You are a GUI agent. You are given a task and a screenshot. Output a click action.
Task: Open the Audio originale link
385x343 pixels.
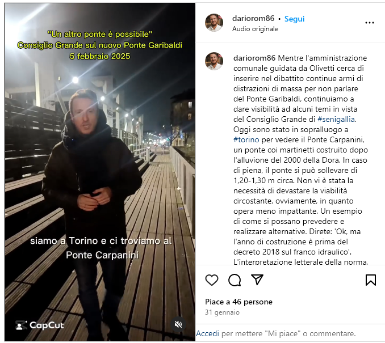[x=255, y=29]
